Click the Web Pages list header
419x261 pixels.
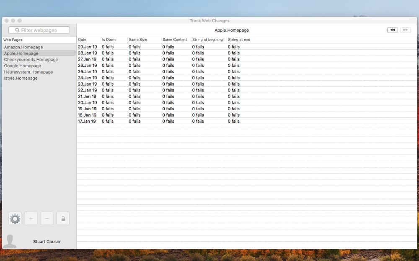(x=39, y=40)
